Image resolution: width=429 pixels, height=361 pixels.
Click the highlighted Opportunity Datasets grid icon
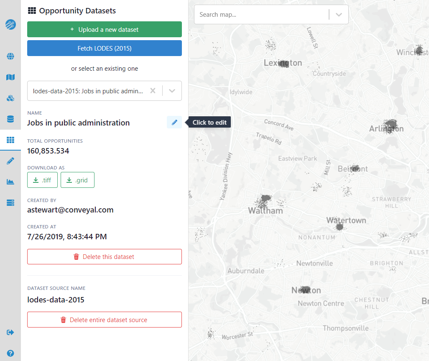tap(10, 140)
